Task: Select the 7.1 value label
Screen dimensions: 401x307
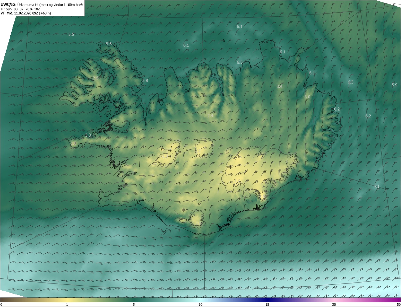Action: (x=377, y=186)
